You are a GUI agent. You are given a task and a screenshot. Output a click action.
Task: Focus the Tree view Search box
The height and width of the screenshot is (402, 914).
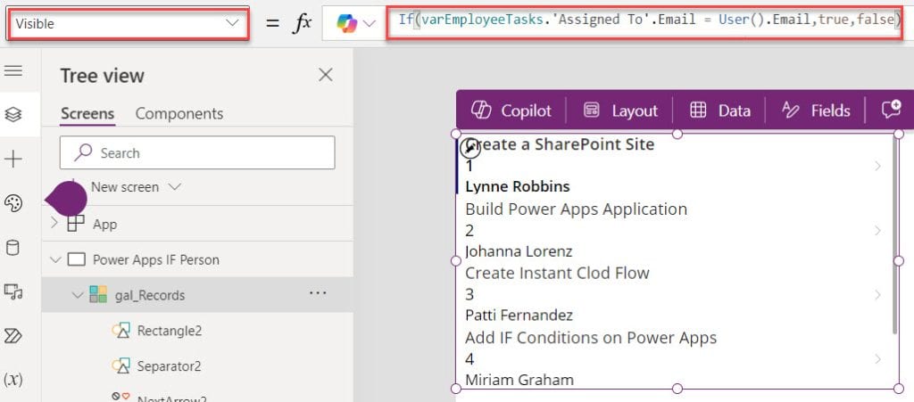pyautogui.click(x=197, y=153)
